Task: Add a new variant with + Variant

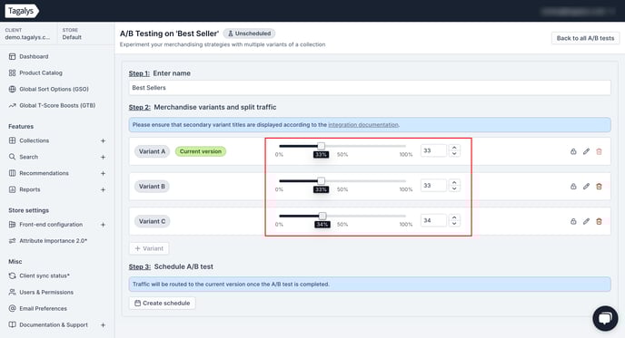Action: (149, 248)
